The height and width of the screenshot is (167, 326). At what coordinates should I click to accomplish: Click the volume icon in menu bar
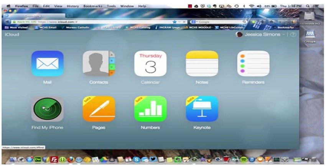tap(259, 6)
